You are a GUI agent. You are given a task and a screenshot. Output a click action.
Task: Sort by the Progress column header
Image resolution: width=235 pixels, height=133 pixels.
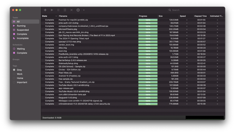(148, 16)
